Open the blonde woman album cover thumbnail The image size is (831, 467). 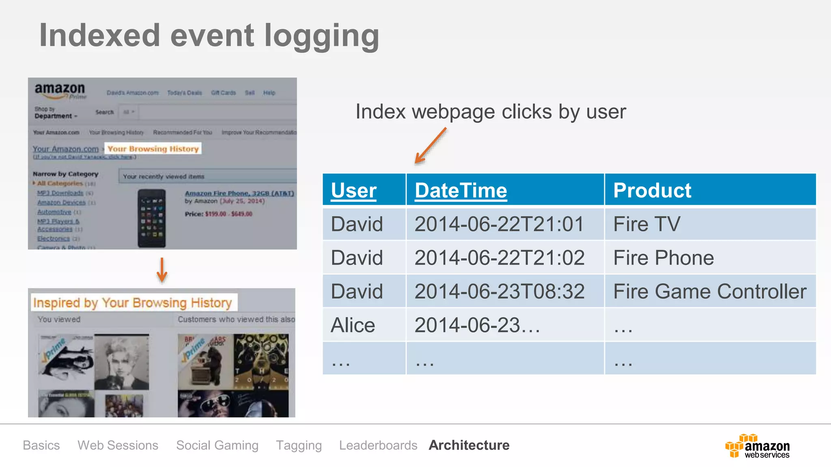[x=121, y=362]
